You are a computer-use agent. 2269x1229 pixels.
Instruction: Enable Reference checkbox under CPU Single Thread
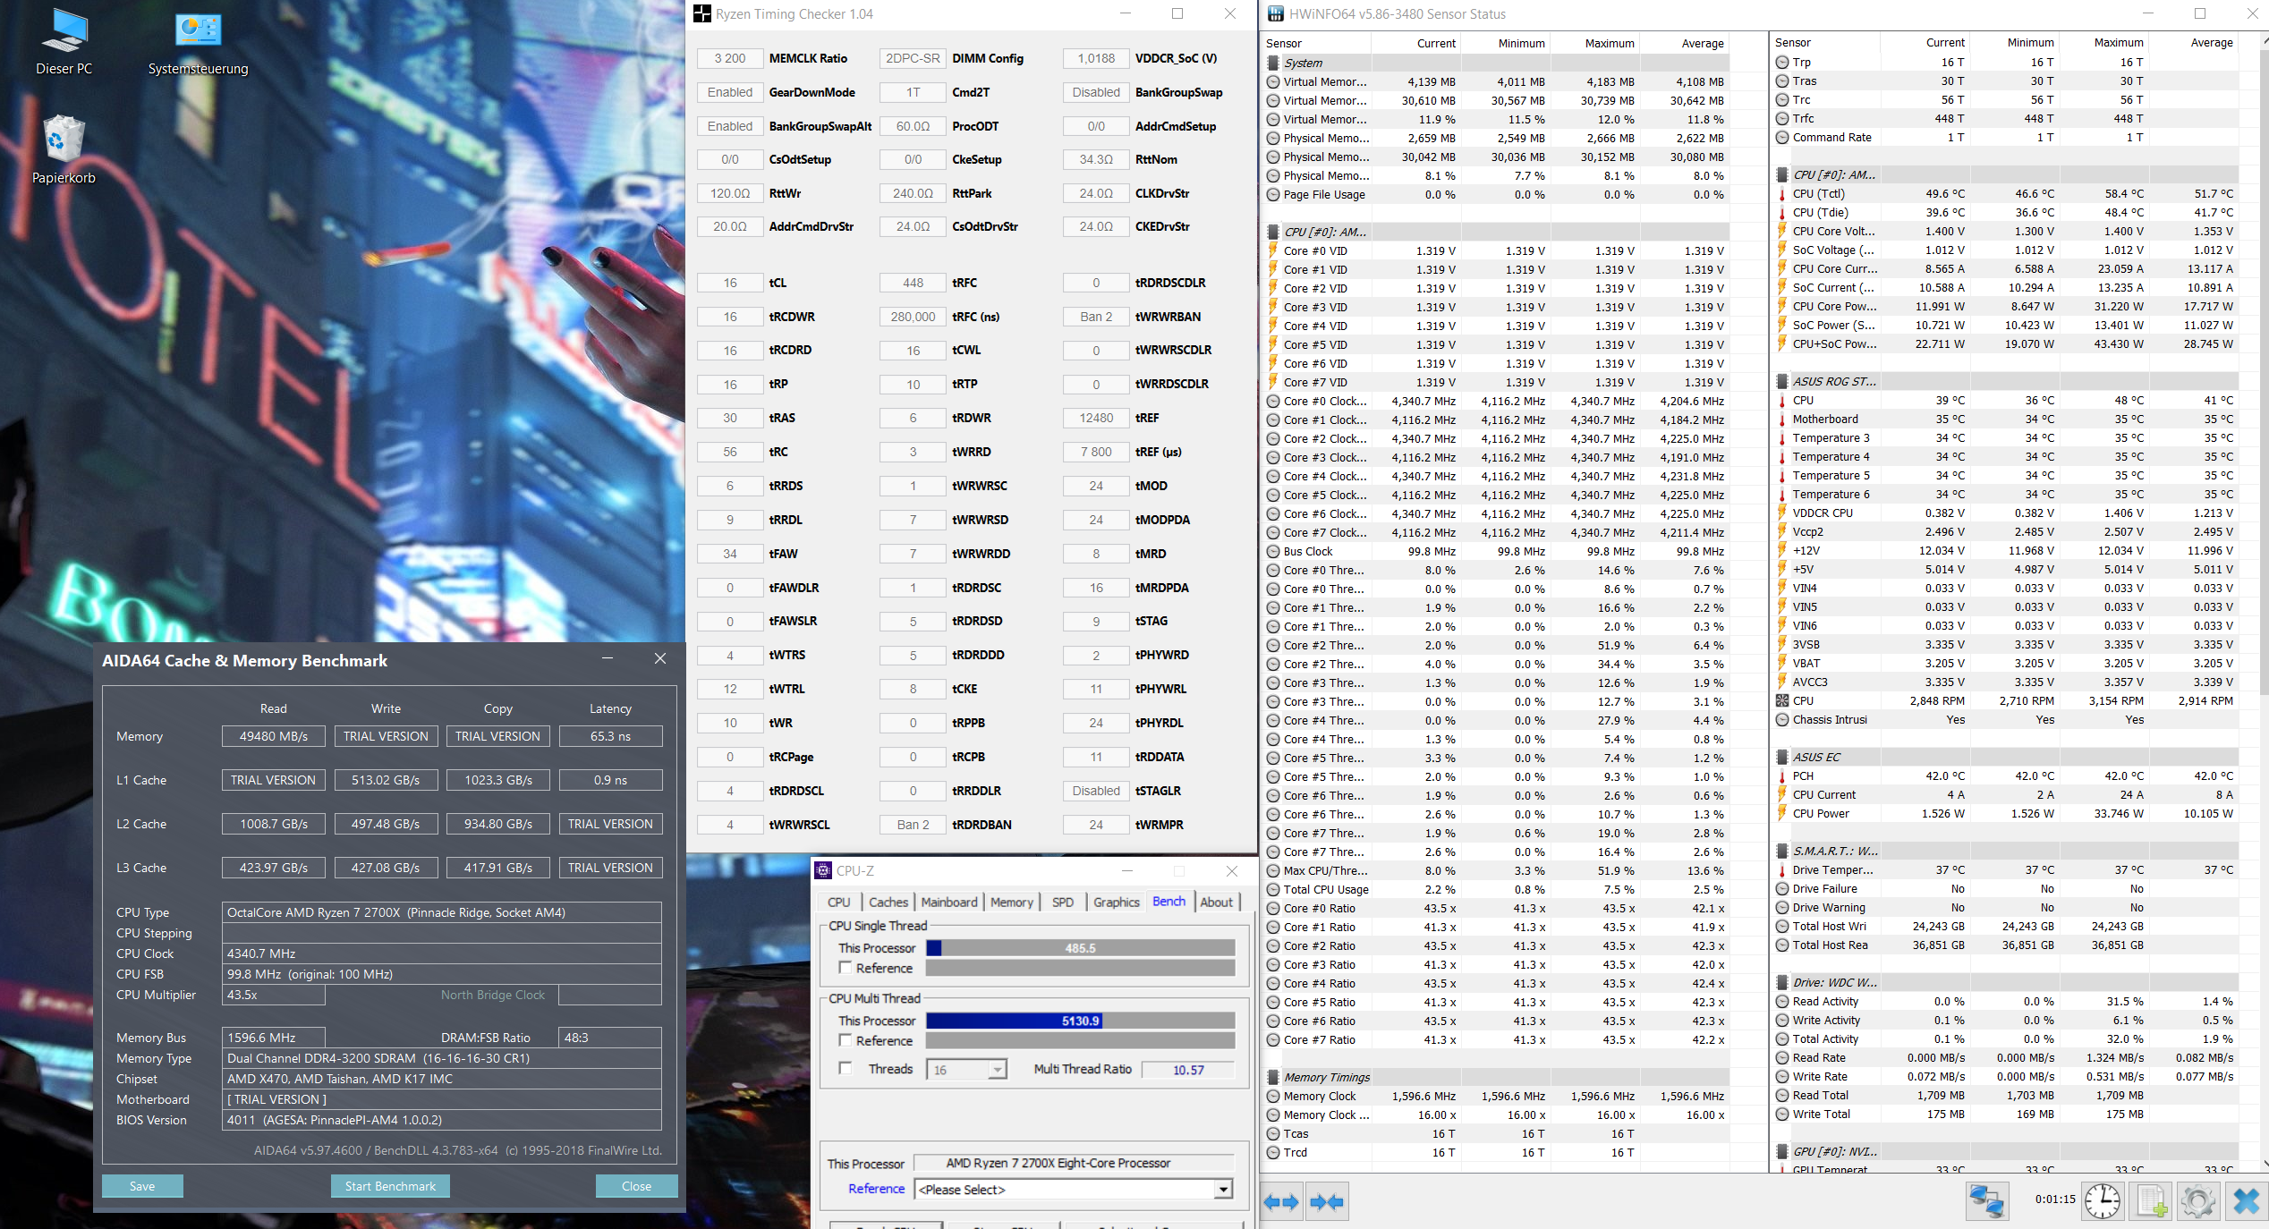click(x=845, y=968)
